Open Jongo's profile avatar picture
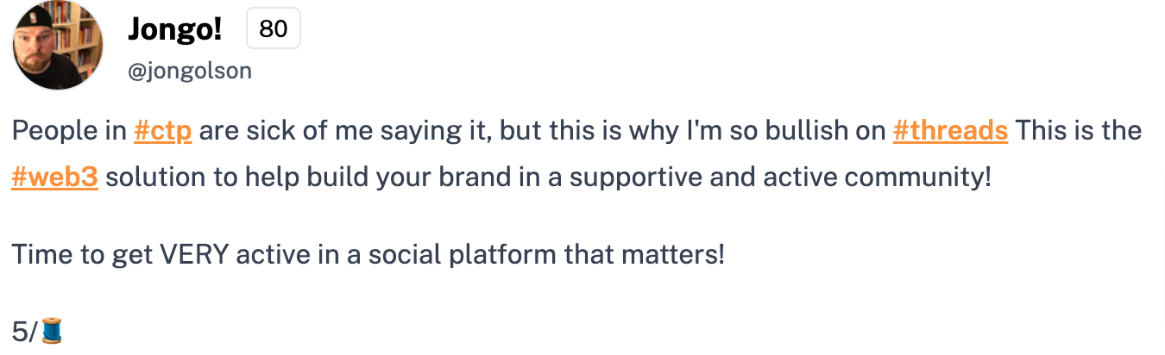The width and height of the screenshot is (1165, 355). [58, 45]
